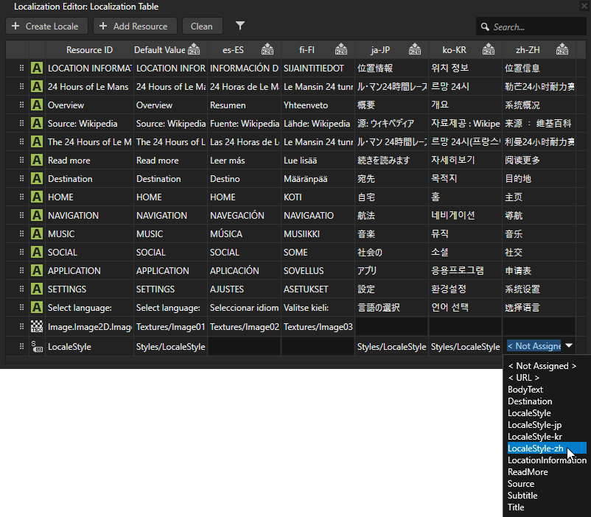Select the fi-FI cell for MUSIC row
Image resolution: width=591 pixels, height=517 pixels.
[x=318, y=233]
